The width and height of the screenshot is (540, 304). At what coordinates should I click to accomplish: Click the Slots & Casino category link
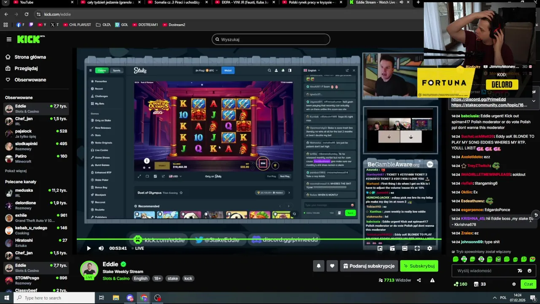coord(116,279)
